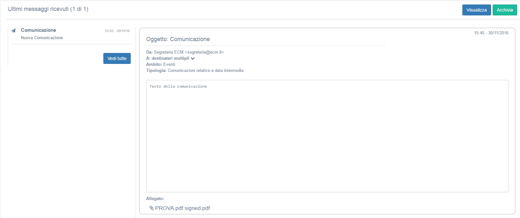Click the Oggetto: Comunicazione heading
The height and width of the screenshot is (218, 520).
point(178,39)
